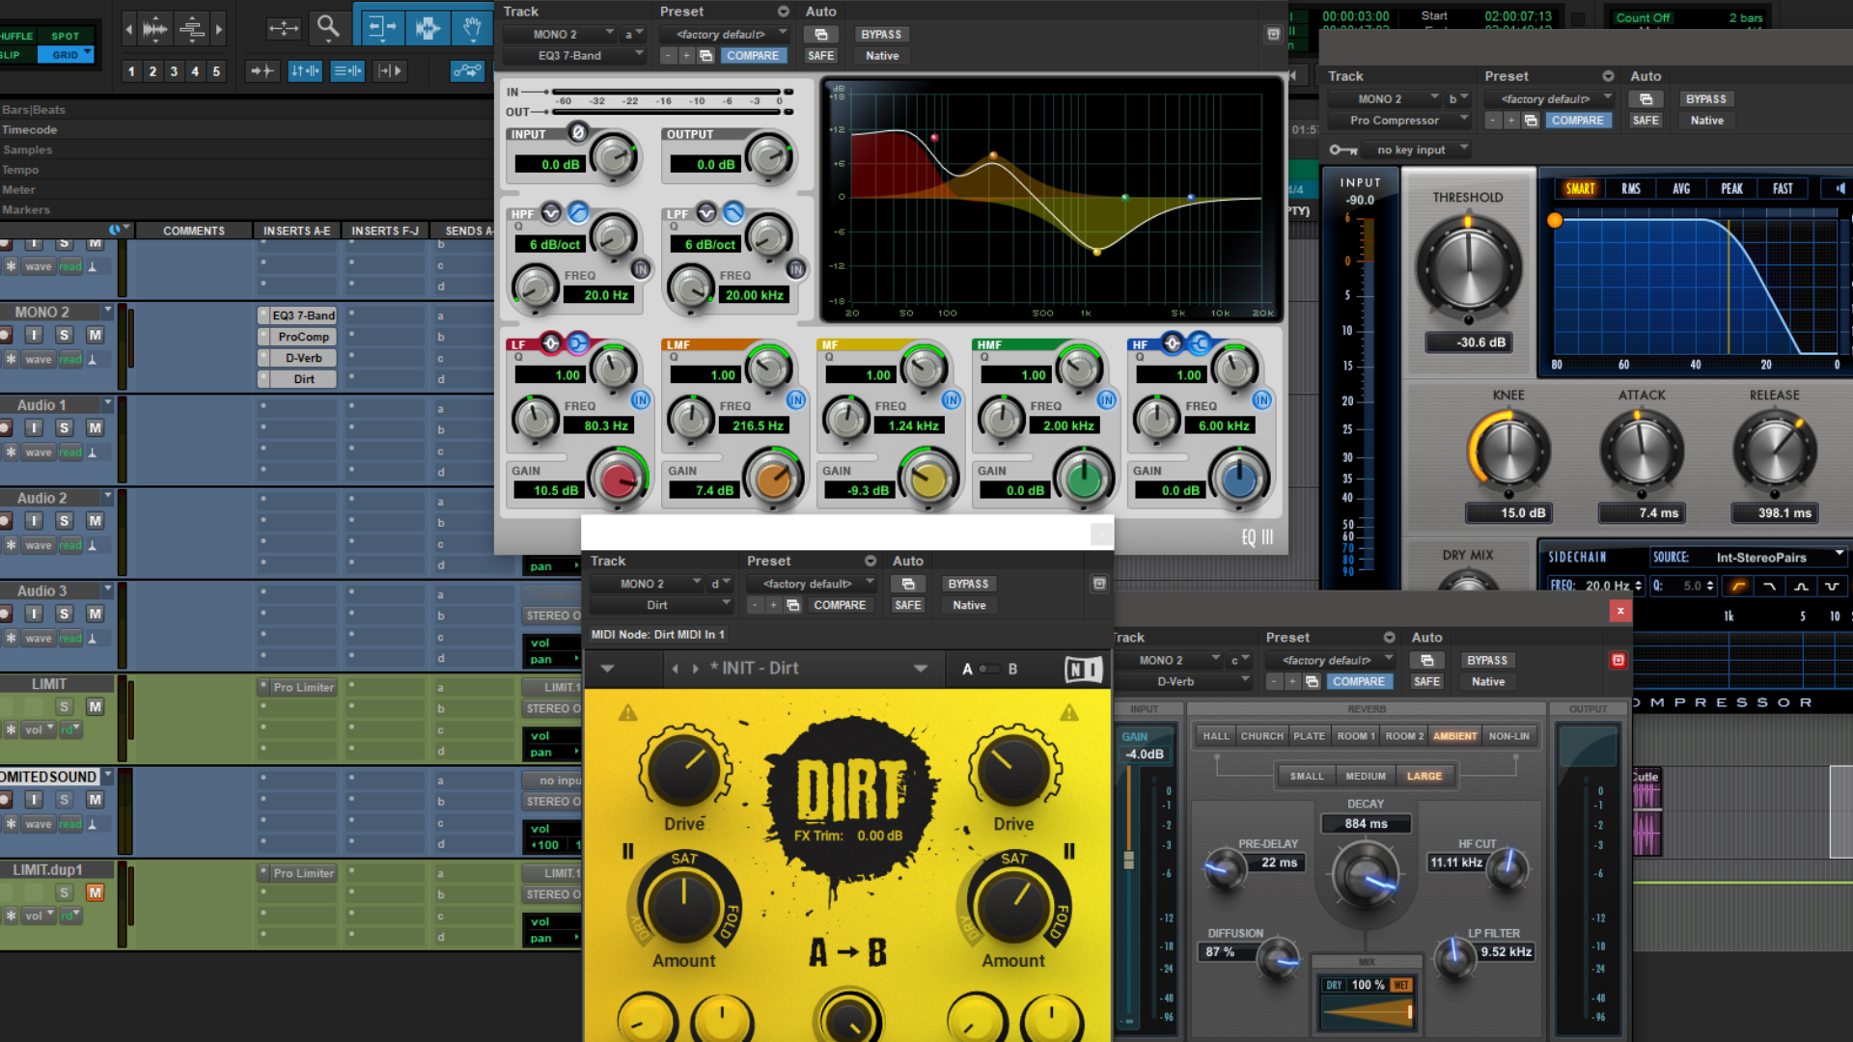
Task: Select RMS detection tab
Action: tap(1631, 189)
